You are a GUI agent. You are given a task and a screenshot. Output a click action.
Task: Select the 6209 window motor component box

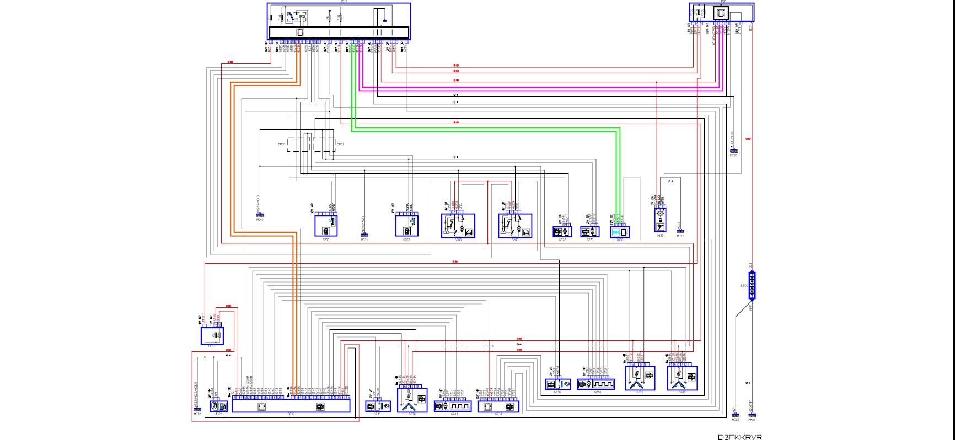[x=516, y=226]
